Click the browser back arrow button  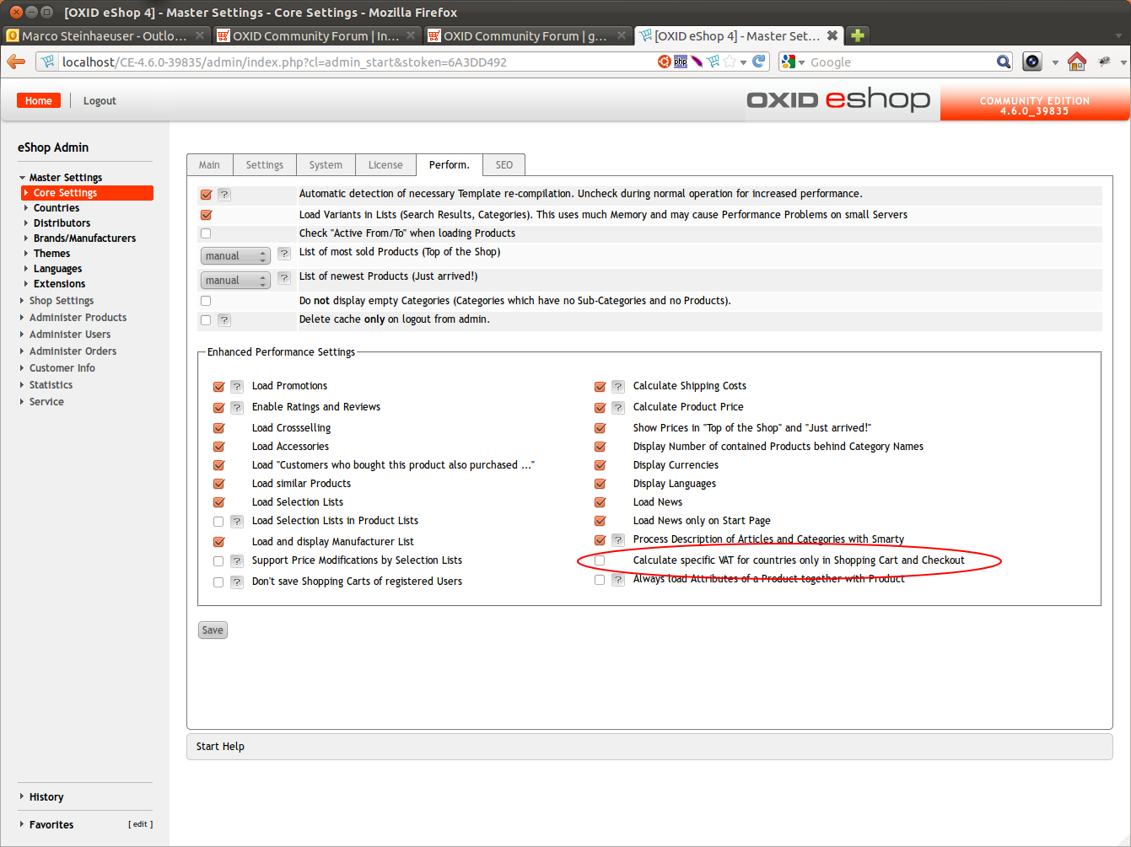pyautogui.click(x=16, y=62)
